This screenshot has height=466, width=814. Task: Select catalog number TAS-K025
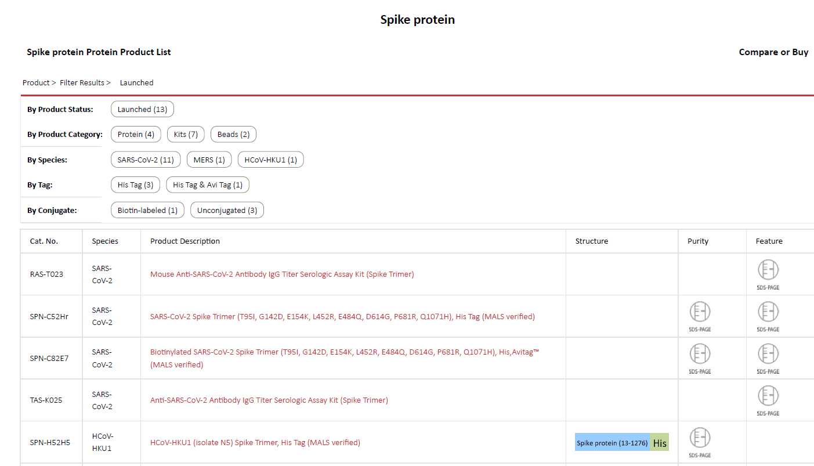(46, 400)
